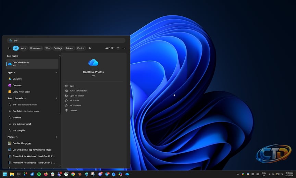Show hidden tray icons chevron
Viewport: 296px width, 178px height.
(x=238, y=174)
